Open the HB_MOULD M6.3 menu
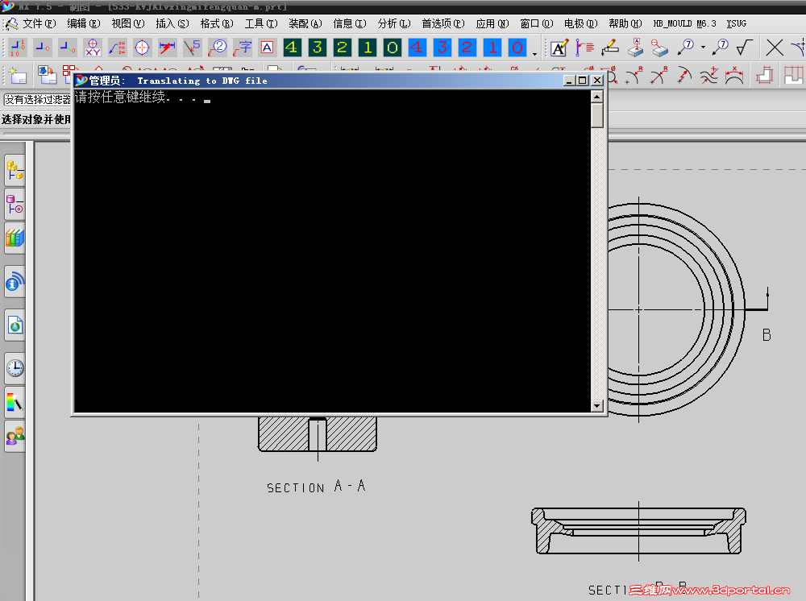This screenshot has height=601, width=806. (x=684, y=23)
